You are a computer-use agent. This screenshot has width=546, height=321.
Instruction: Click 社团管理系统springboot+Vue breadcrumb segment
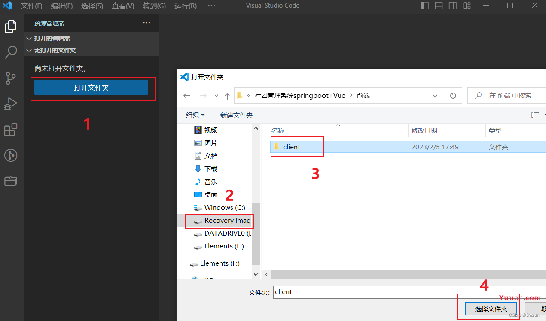point(300,96)
